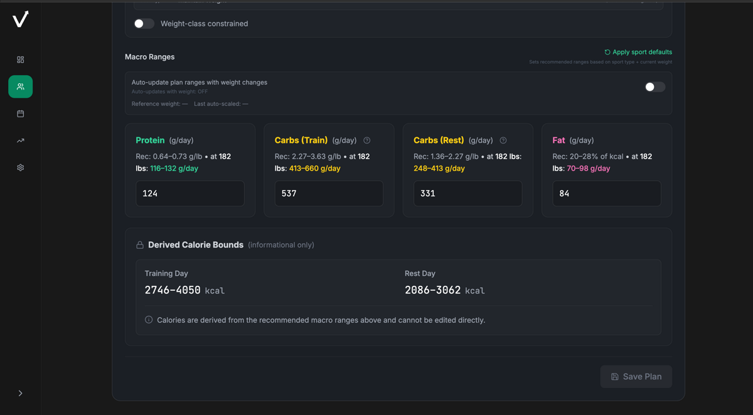Click the Carbs (Rest) grams input field
753x415 pixels.
tap(467, 194)
